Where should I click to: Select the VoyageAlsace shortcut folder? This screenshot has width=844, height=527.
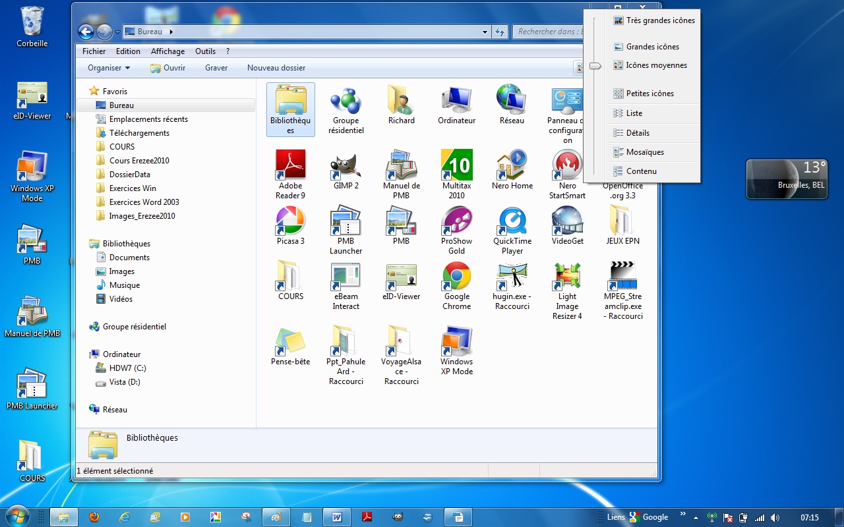pos(401,356)
